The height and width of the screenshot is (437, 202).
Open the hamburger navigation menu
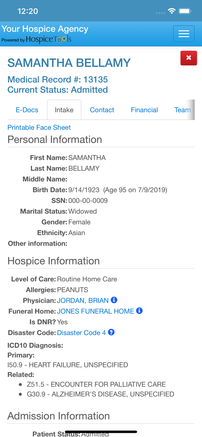pyautogui.click(x=184, y=34)
